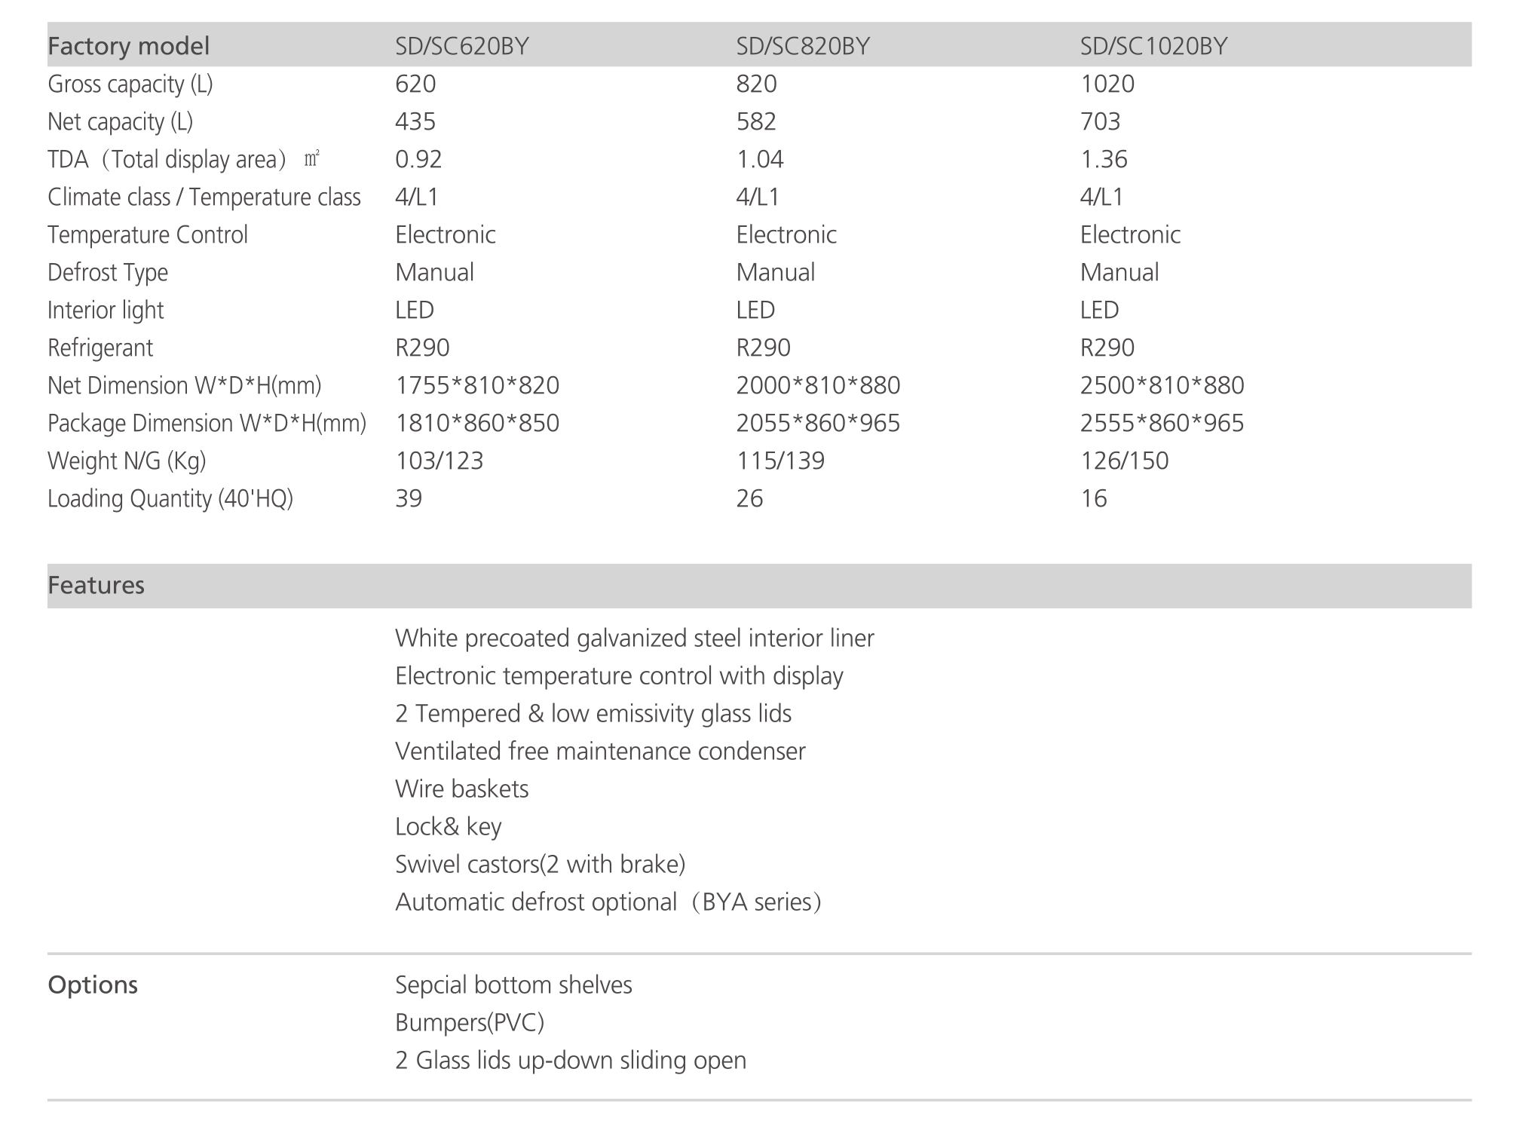Select the Gross capacity (L) row label

(130, 84)
